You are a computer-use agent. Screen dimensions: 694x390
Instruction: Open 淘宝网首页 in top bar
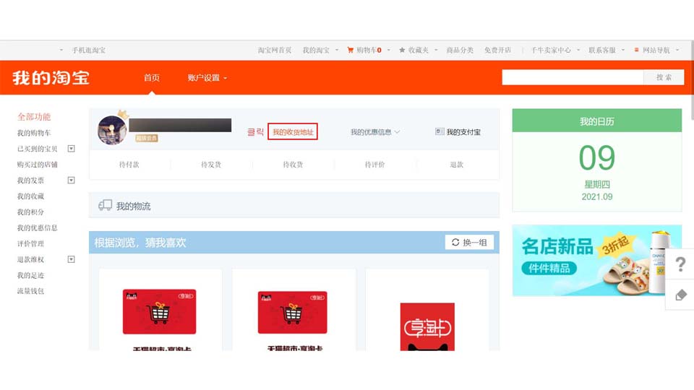click(275, 50)
